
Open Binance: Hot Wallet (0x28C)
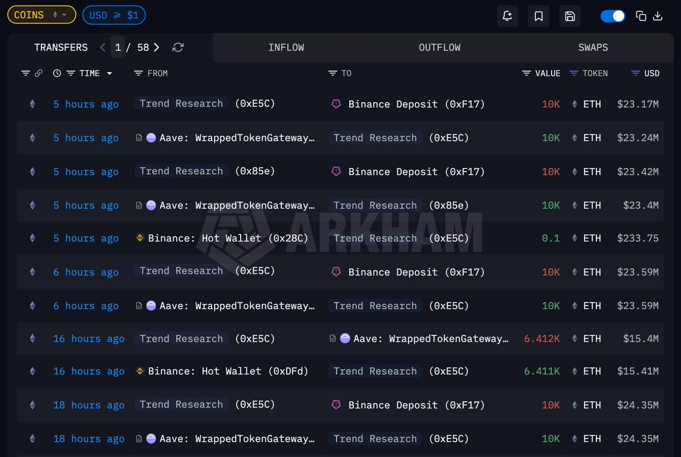[x=228, y=238]
